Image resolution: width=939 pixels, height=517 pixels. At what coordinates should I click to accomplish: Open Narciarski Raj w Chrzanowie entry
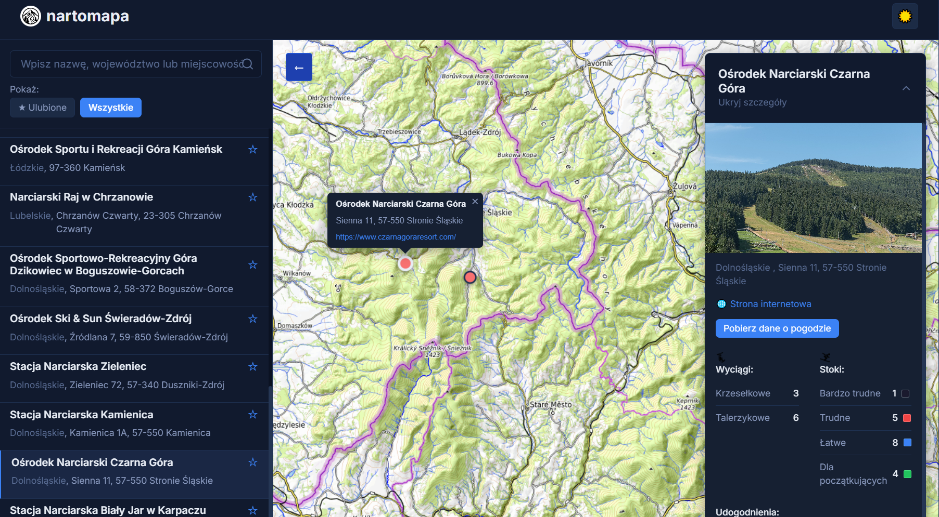(134, 216)
